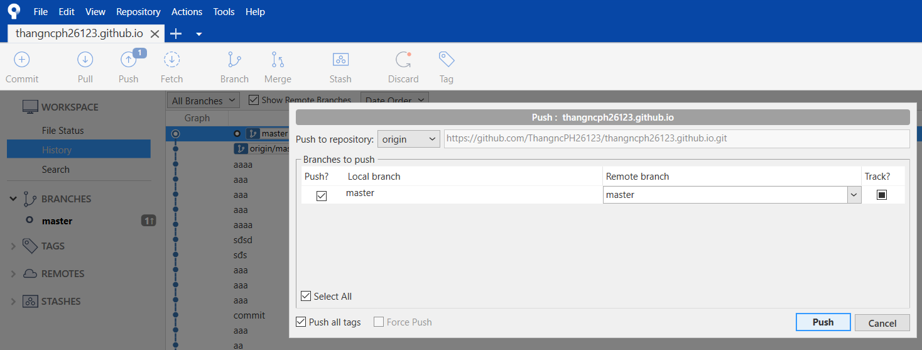The height and width of the screenshot is (350, 922).
Task: Open the Edit menu
Action: 67,11
